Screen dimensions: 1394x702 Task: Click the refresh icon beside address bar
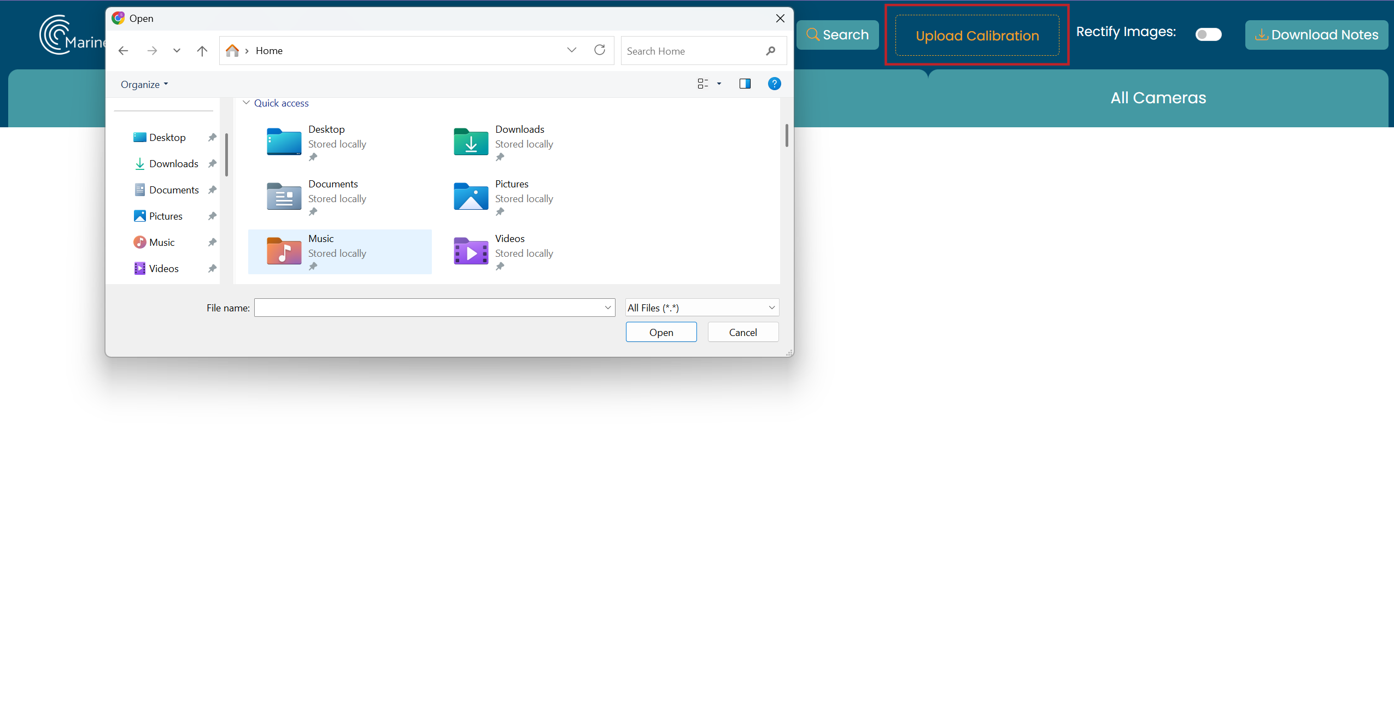point(600,50)
